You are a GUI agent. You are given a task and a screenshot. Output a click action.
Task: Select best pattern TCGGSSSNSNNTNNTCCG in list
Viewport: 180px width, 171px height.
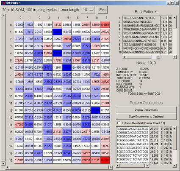coord(141,18)
